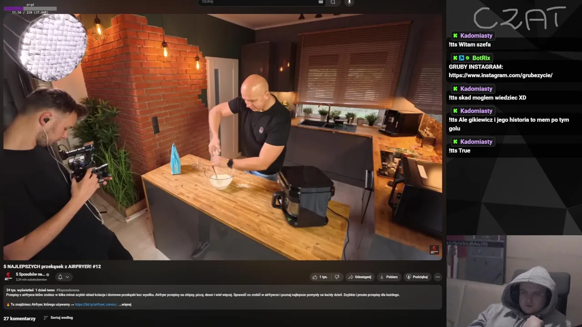The image size is (582, 327).
Task: Open the 5 Sposobów na... channel avatar
Action: coord(8,277)
